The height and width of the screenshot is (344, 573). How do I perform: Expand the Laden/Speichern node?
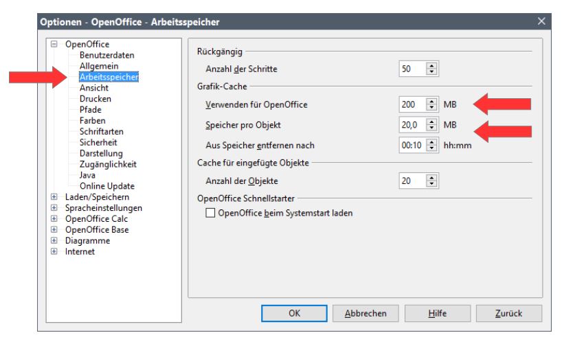coord(54,197)
